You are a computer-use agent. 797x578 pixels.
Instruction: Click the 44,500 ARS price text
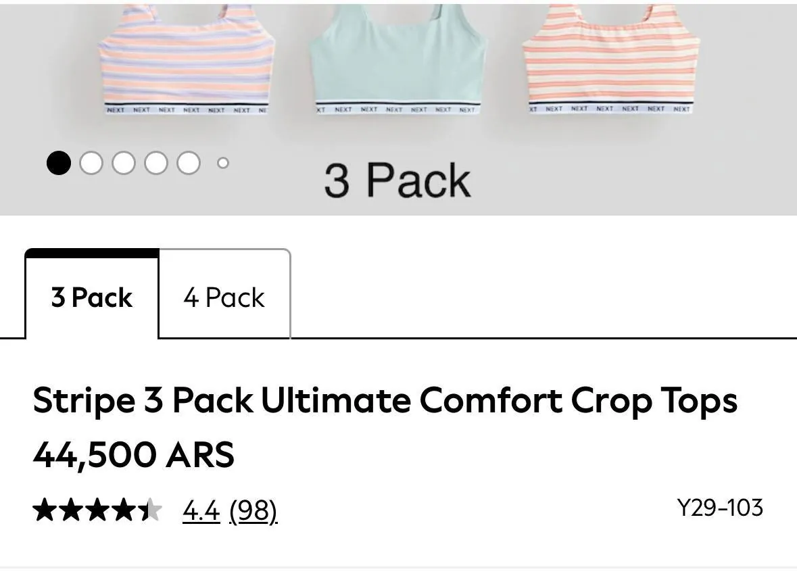pos(134,454)
